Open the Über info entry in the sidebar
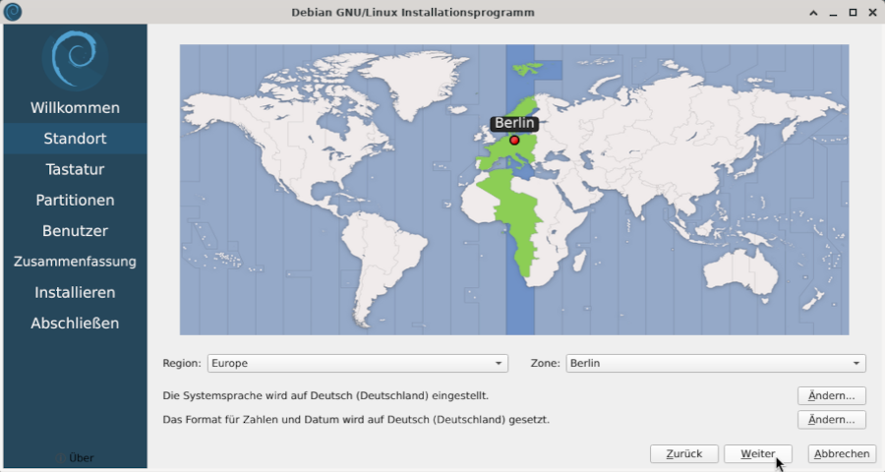The image size is (885, 472). 75,458
